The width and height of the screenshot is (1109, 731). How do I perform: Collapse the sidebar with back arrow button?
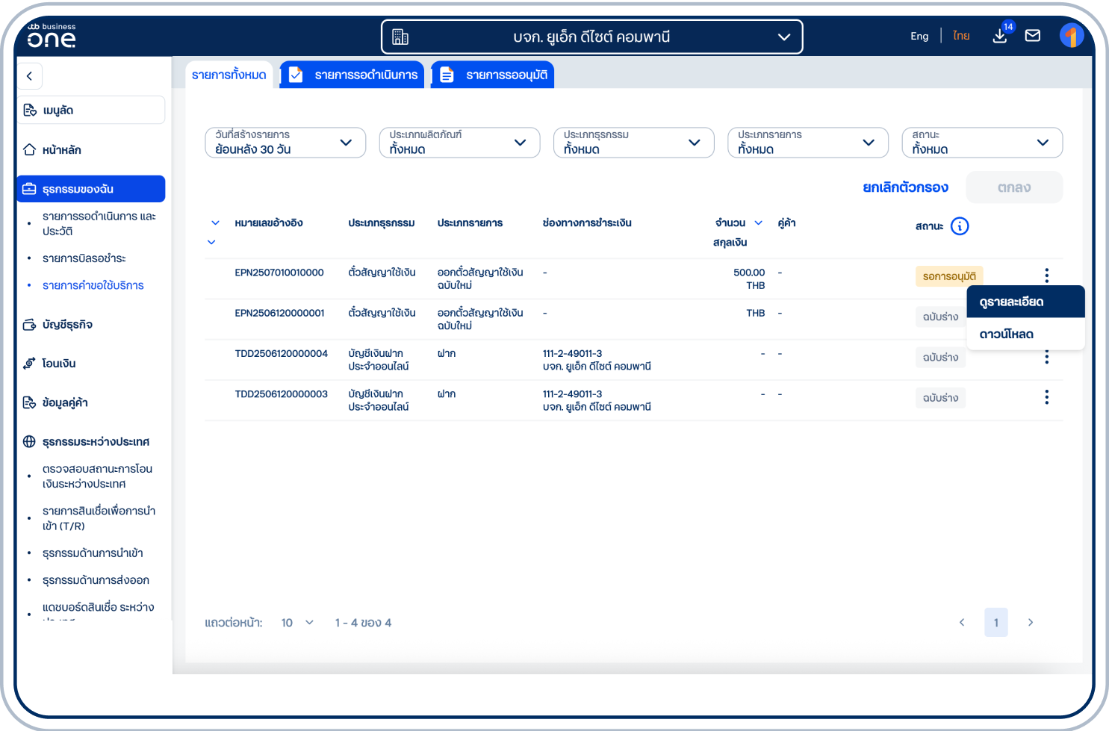(x=29, y=75)
